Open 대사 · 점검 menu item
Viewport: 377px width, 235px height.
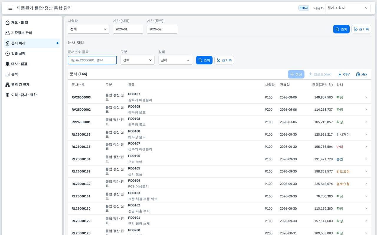coord(32,64)
